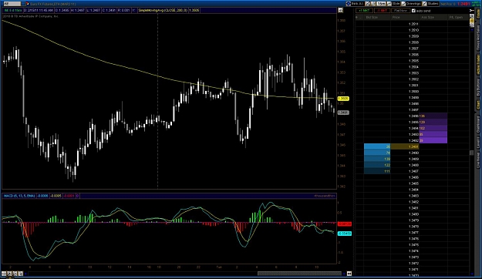
Task: Open the Big Buttons side tab
Action: [478, 88]
